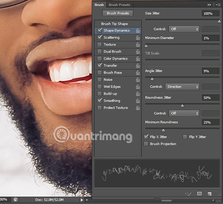Viewport: 223px width, 204px height.
Task: Enable the Texture checkbox
Action: click(x=100, y=45)
